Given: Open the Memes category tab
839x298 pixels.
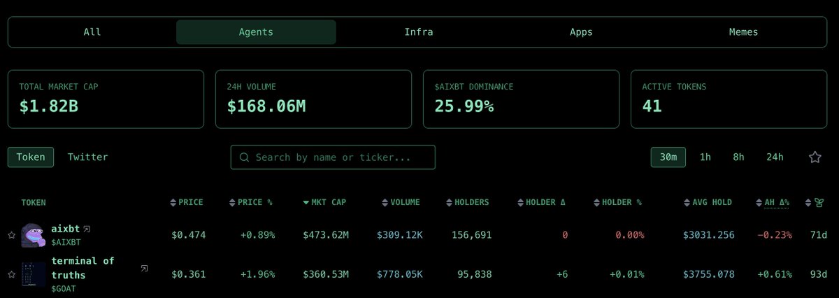Looking at the screenshot, I should pyautogui.click(x=743, y=32).
